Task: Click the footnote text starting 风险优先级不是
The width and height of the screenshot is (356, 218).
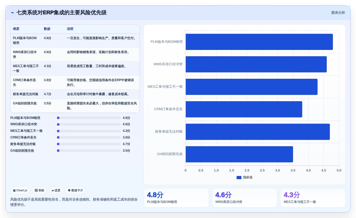Action: (74, 202)
